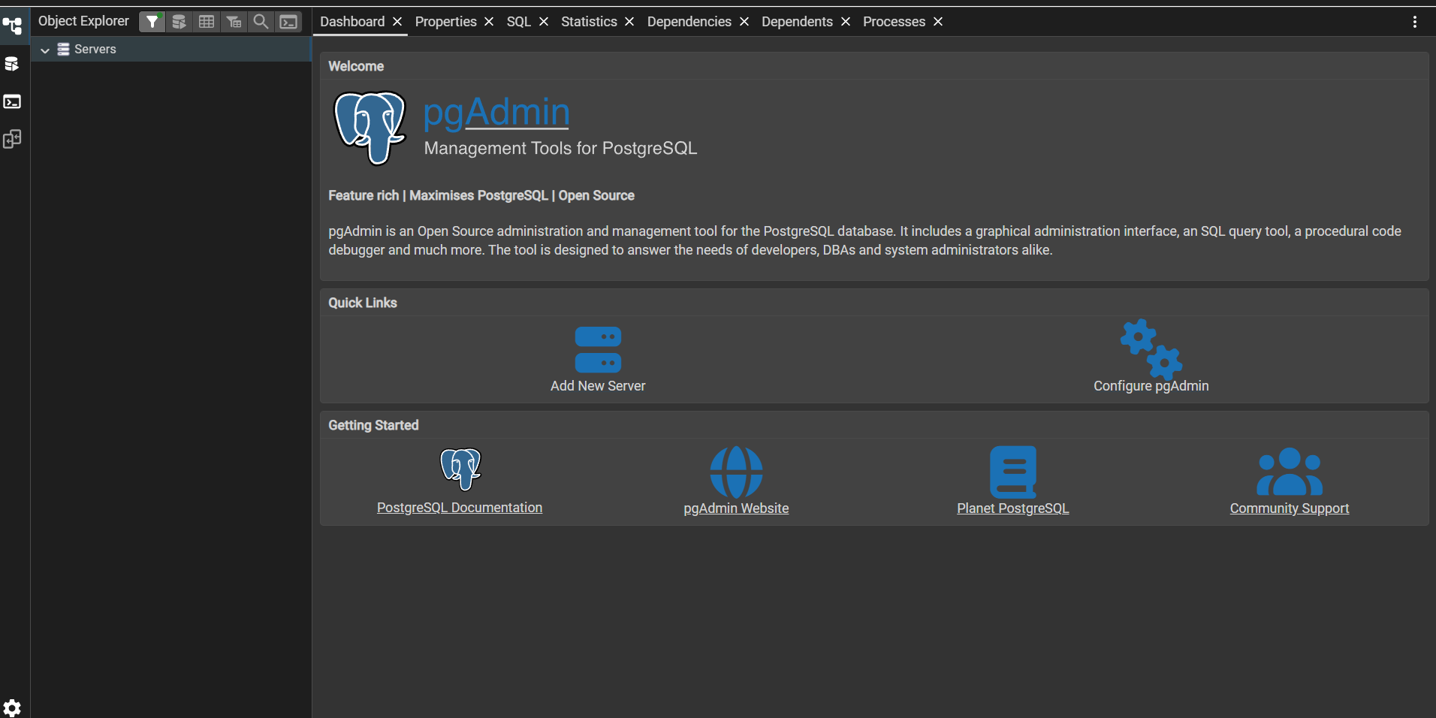Click the Filtered Rows icon

coord(234,22)
